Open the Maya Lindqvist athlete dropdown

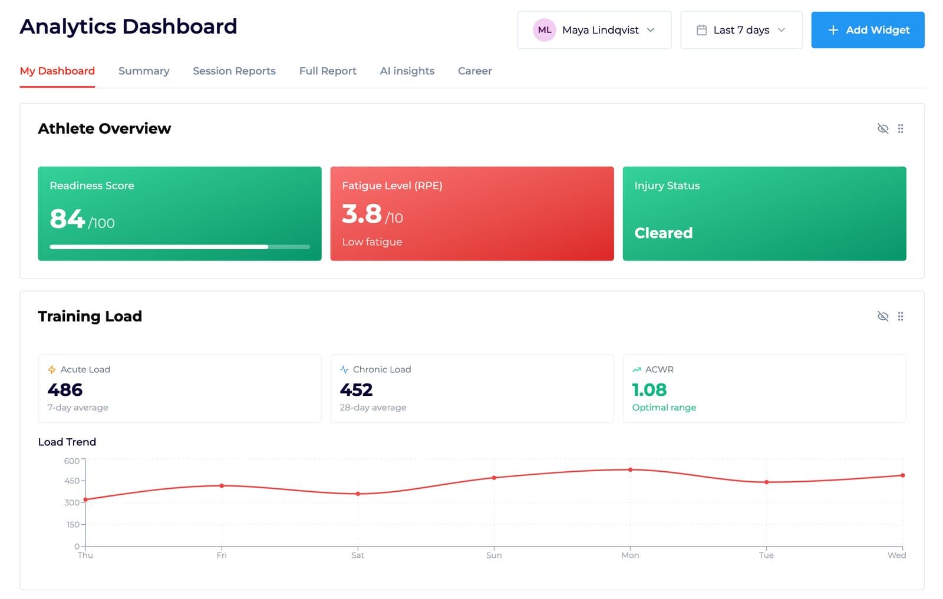click(x=594, y=30)
